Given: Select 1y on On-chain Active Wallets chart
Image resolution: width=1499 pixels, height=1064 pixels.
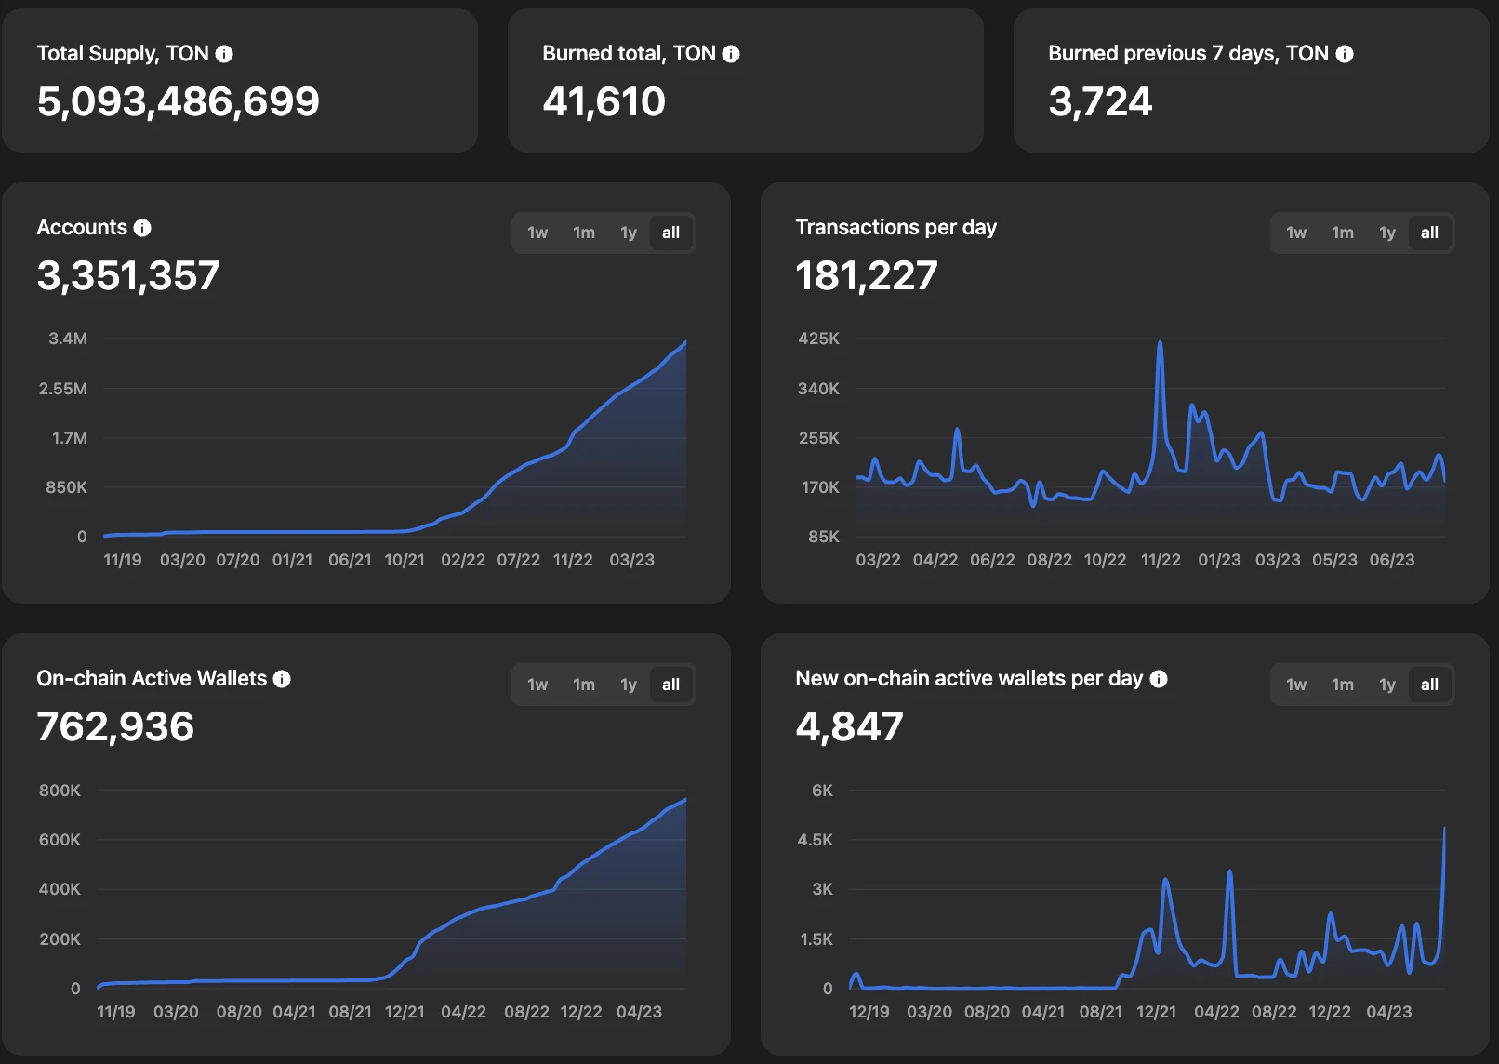Looking at the screenshot, I should (629, 685).
